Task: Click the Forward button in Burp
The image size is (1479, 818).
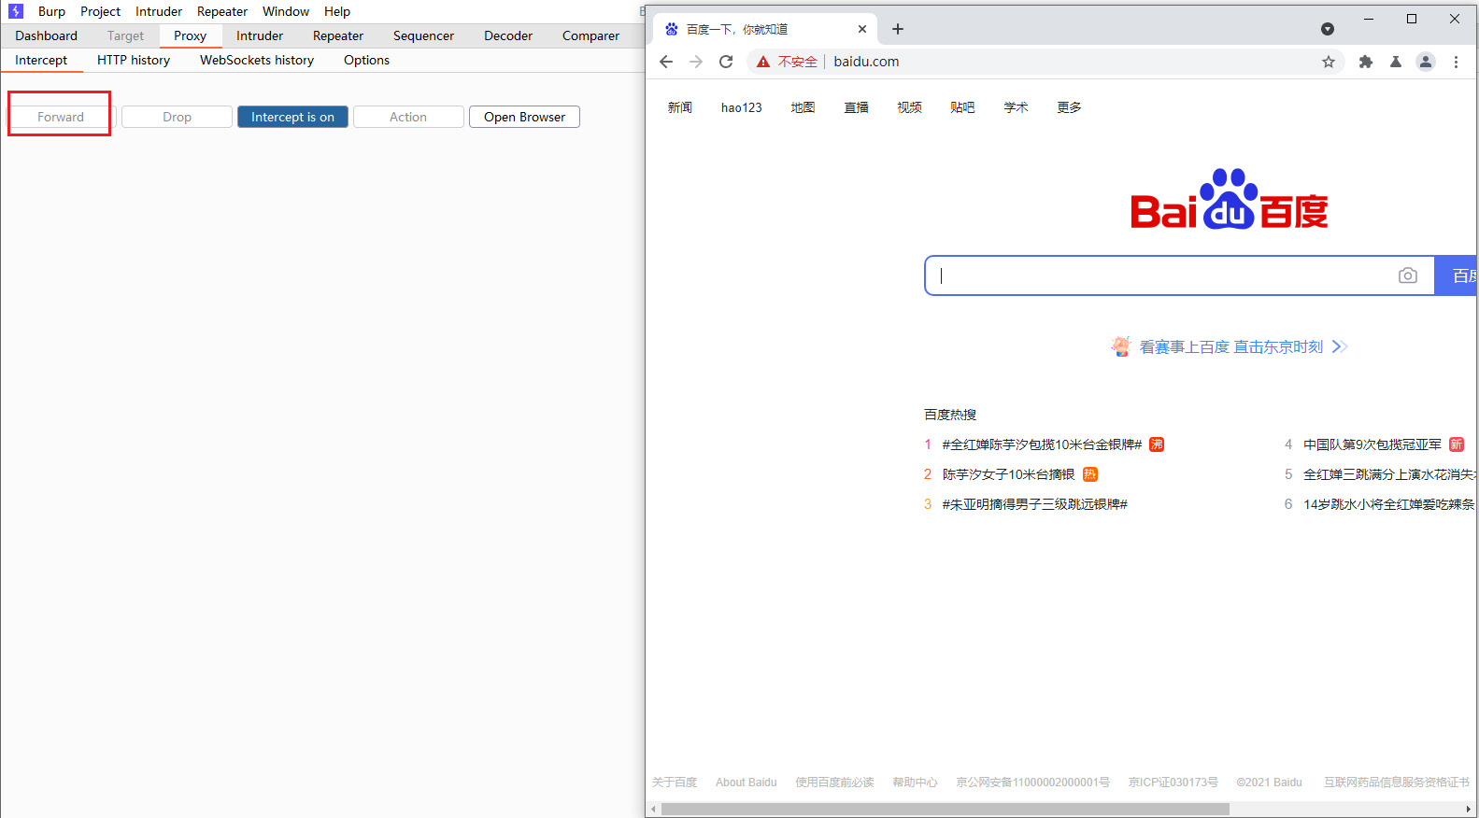Action: pyautogui.click(x=61, y=117)
